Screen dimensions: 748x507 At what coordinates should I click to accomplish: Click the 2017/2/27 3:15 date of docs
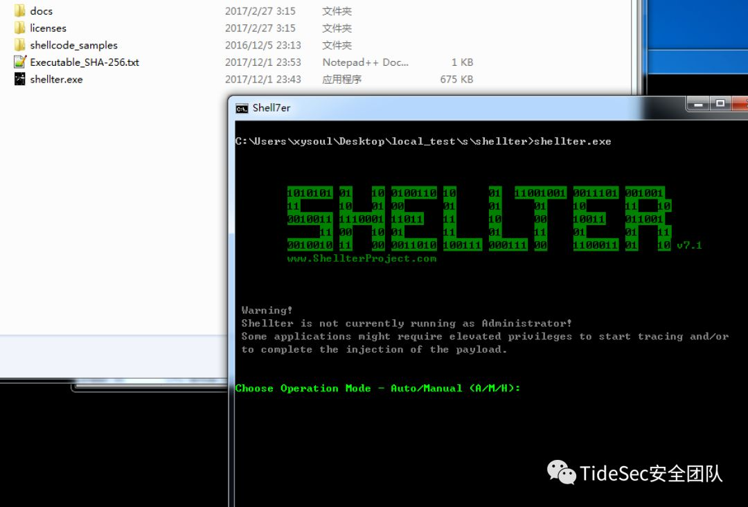260,10
